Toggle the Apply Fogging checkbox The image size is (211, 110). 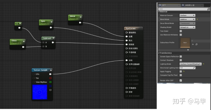pos(181,72)
